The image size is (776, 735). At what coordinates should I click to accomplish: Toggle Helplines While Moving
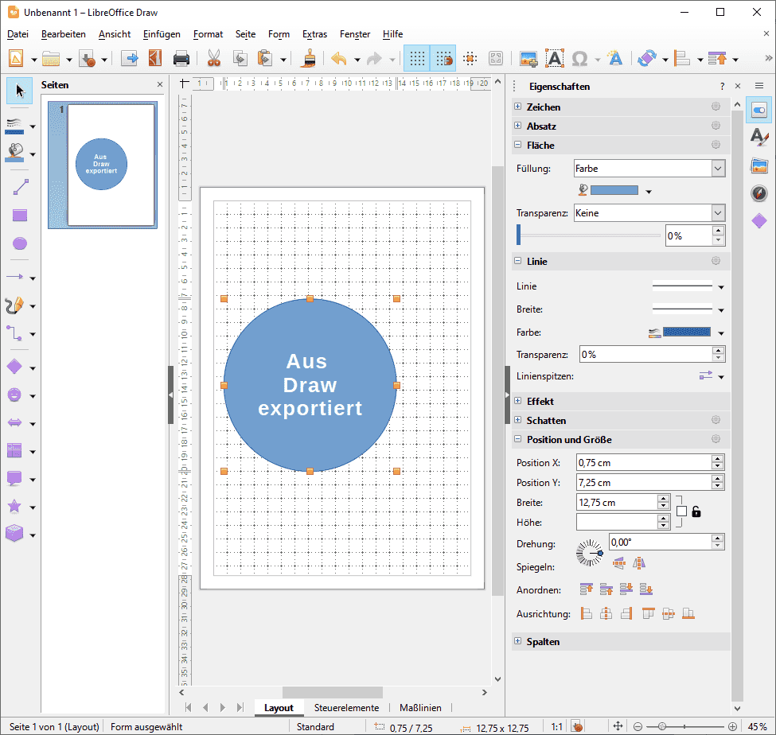(470, 59)
